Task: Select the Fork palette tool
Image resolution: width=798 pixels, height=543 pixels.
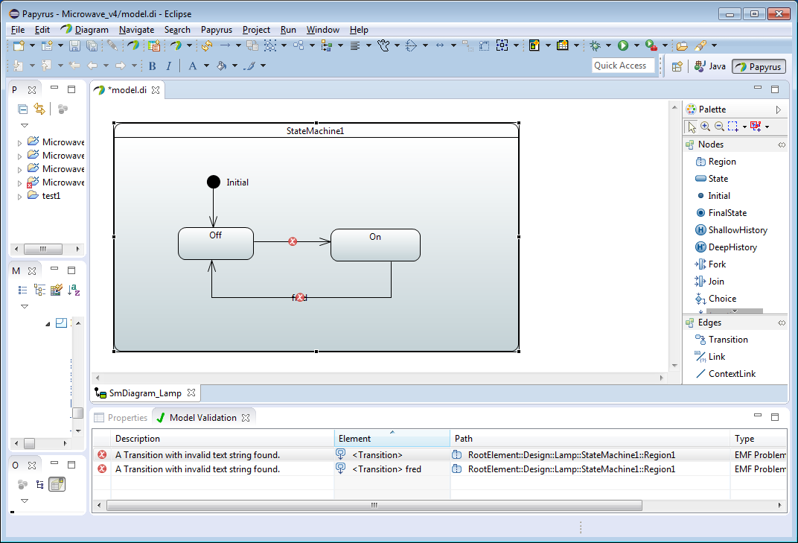Action: 710,264
